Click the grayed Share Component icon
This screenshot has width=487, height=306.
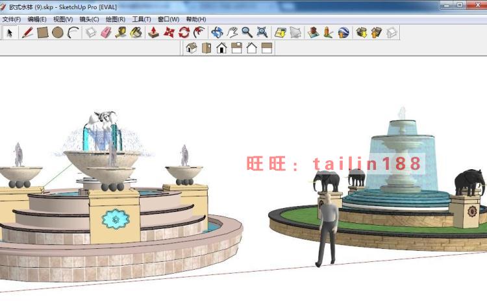coord(392,32)
